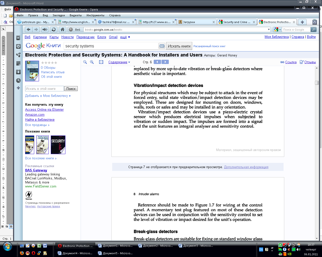The width and height of the screenshot is (322, 257).
Task: Add a panel with the plus icon
Action: [18, 88]
